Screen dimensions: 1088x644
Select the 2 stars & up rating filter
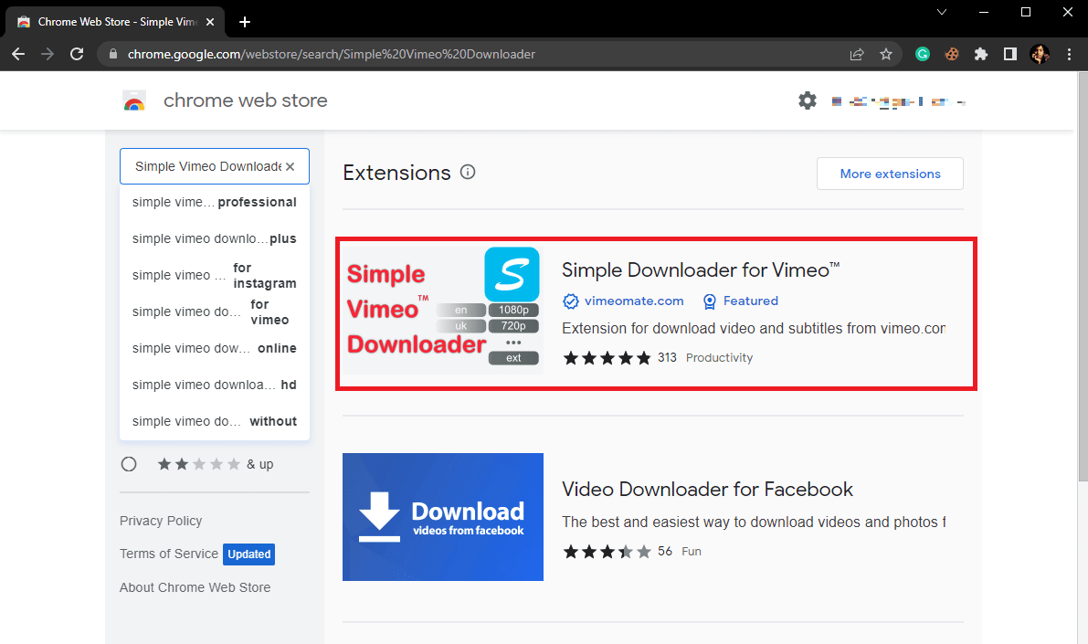(129, 464)
